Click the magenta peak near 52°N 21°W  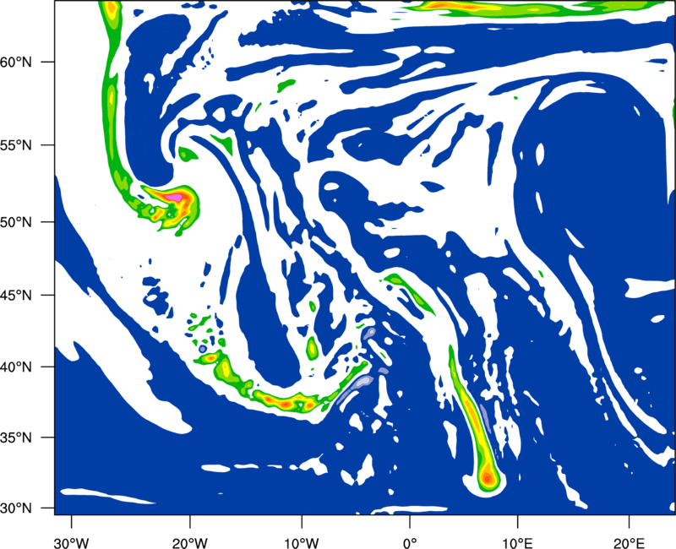[x=175, y=198]
